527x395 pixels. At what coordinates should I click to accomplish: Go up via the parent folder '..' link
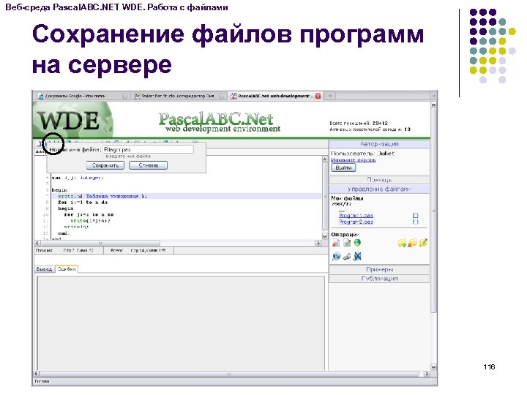pyautogui.click(x=342, y=210)
